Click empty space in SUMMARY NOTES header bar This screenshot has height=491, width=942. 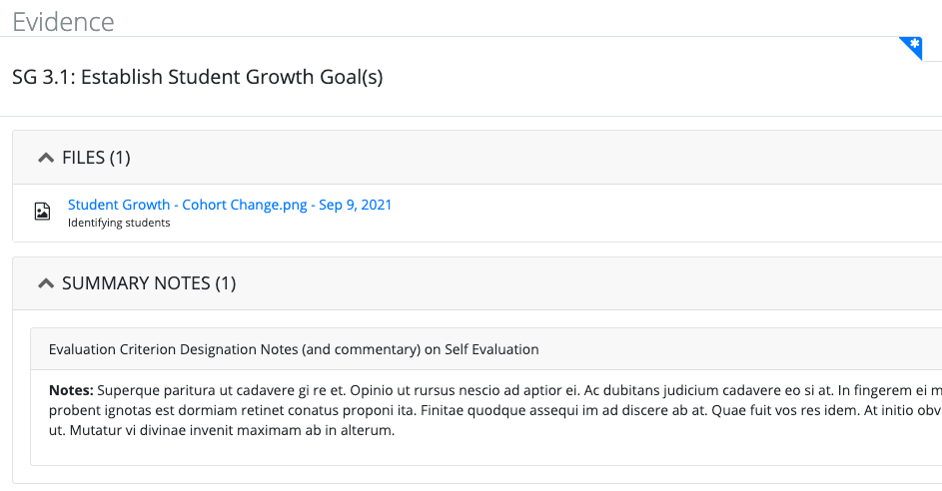pyautogui.click(x=588, y=282)
